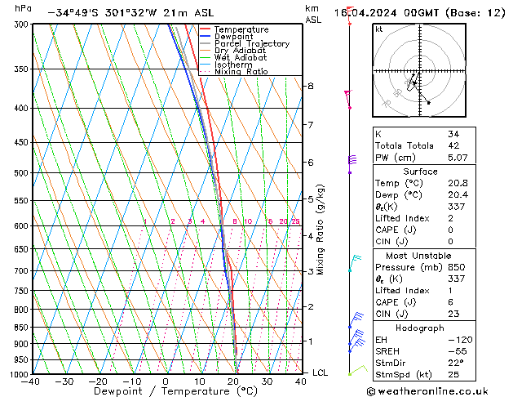The image size is (513, 397).
Task: Select the 'Isotherm' legend label
Action: click(x=233, y=65)
